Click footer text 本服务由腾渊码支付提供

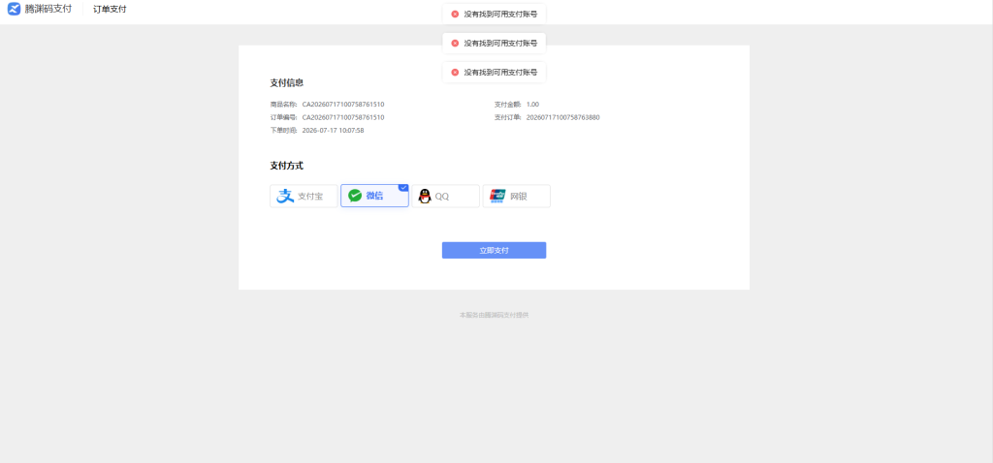[494, 315]
